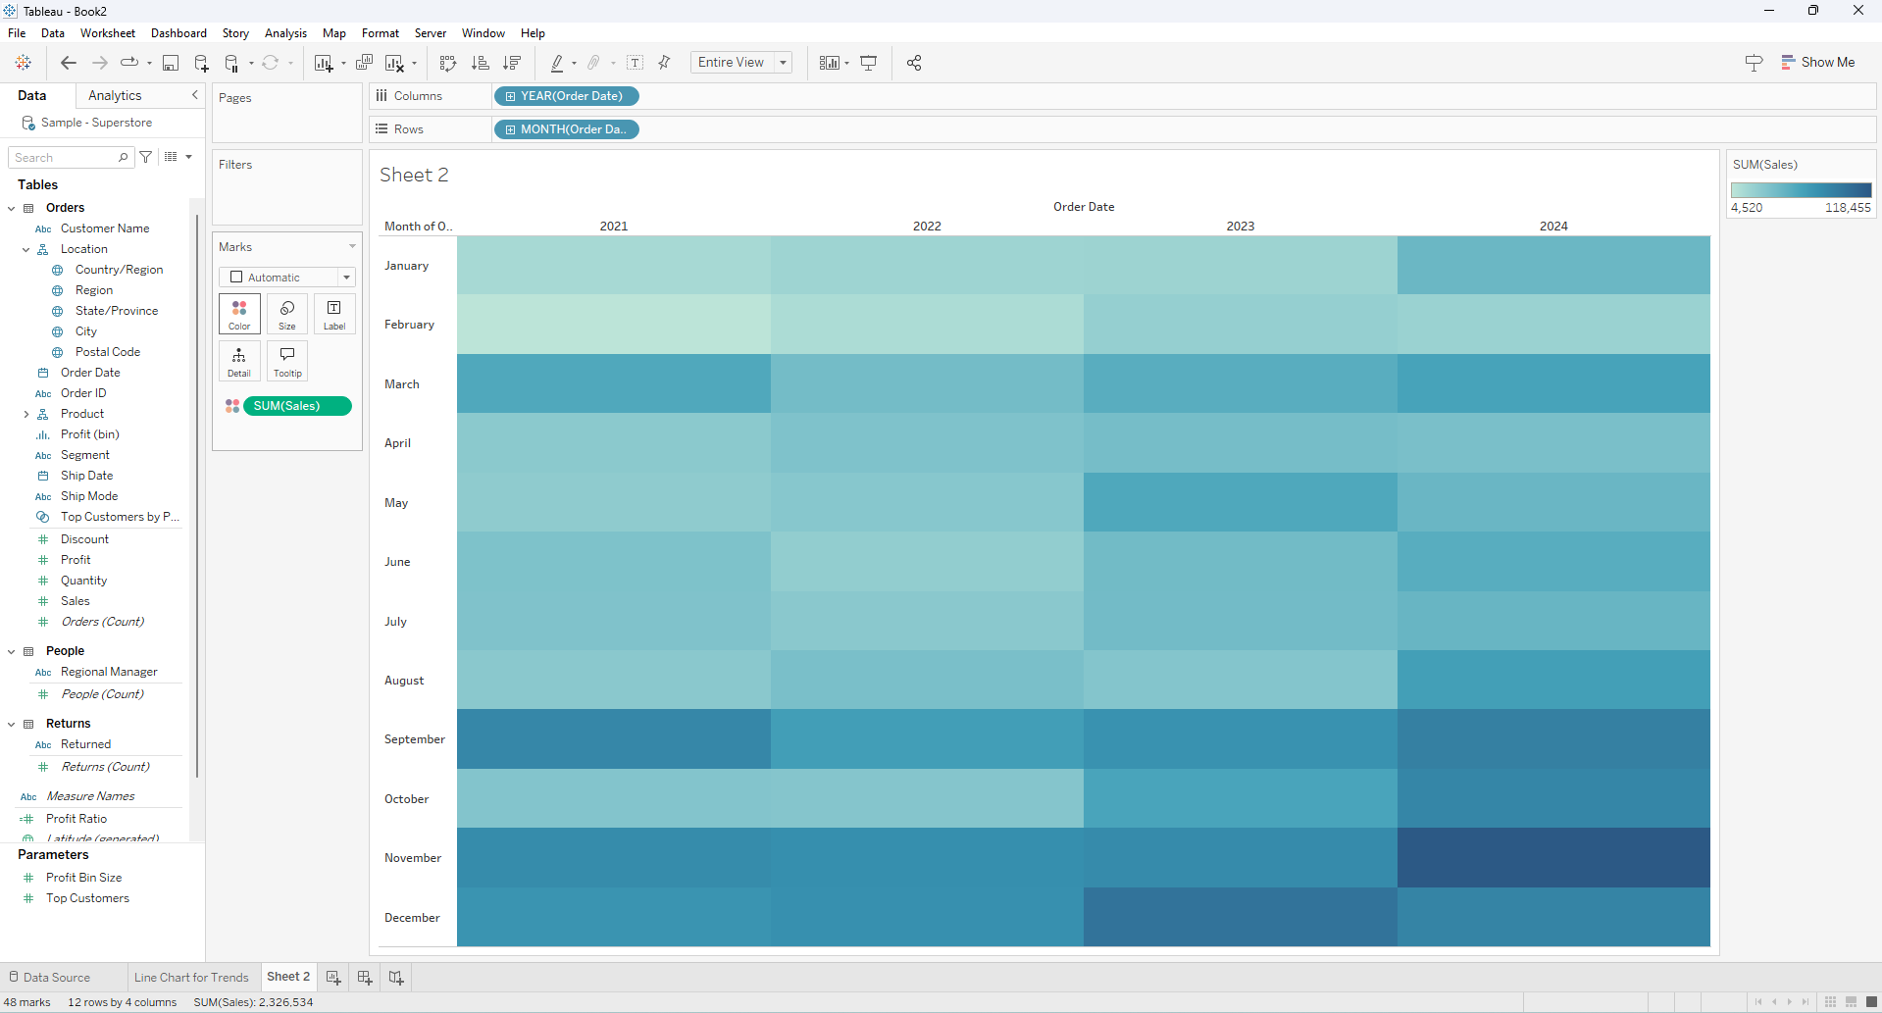Collapse the Location hierarchy
The image size is (1882, 1013).
click(26, 249)
